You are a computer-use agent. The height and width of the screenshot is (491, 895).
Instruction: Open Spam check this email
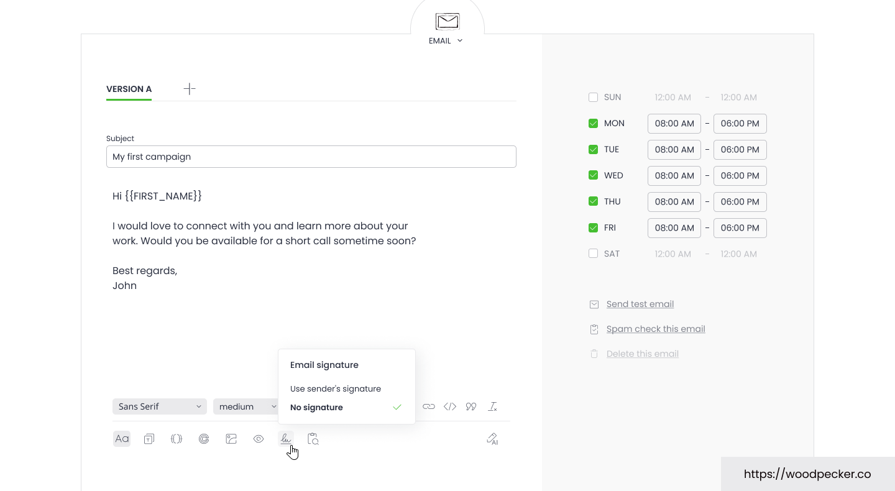tap(656, 329)
